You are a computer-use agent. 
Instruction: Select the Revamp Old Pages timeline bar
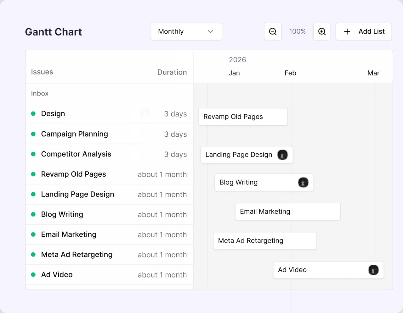pos(243,117)
